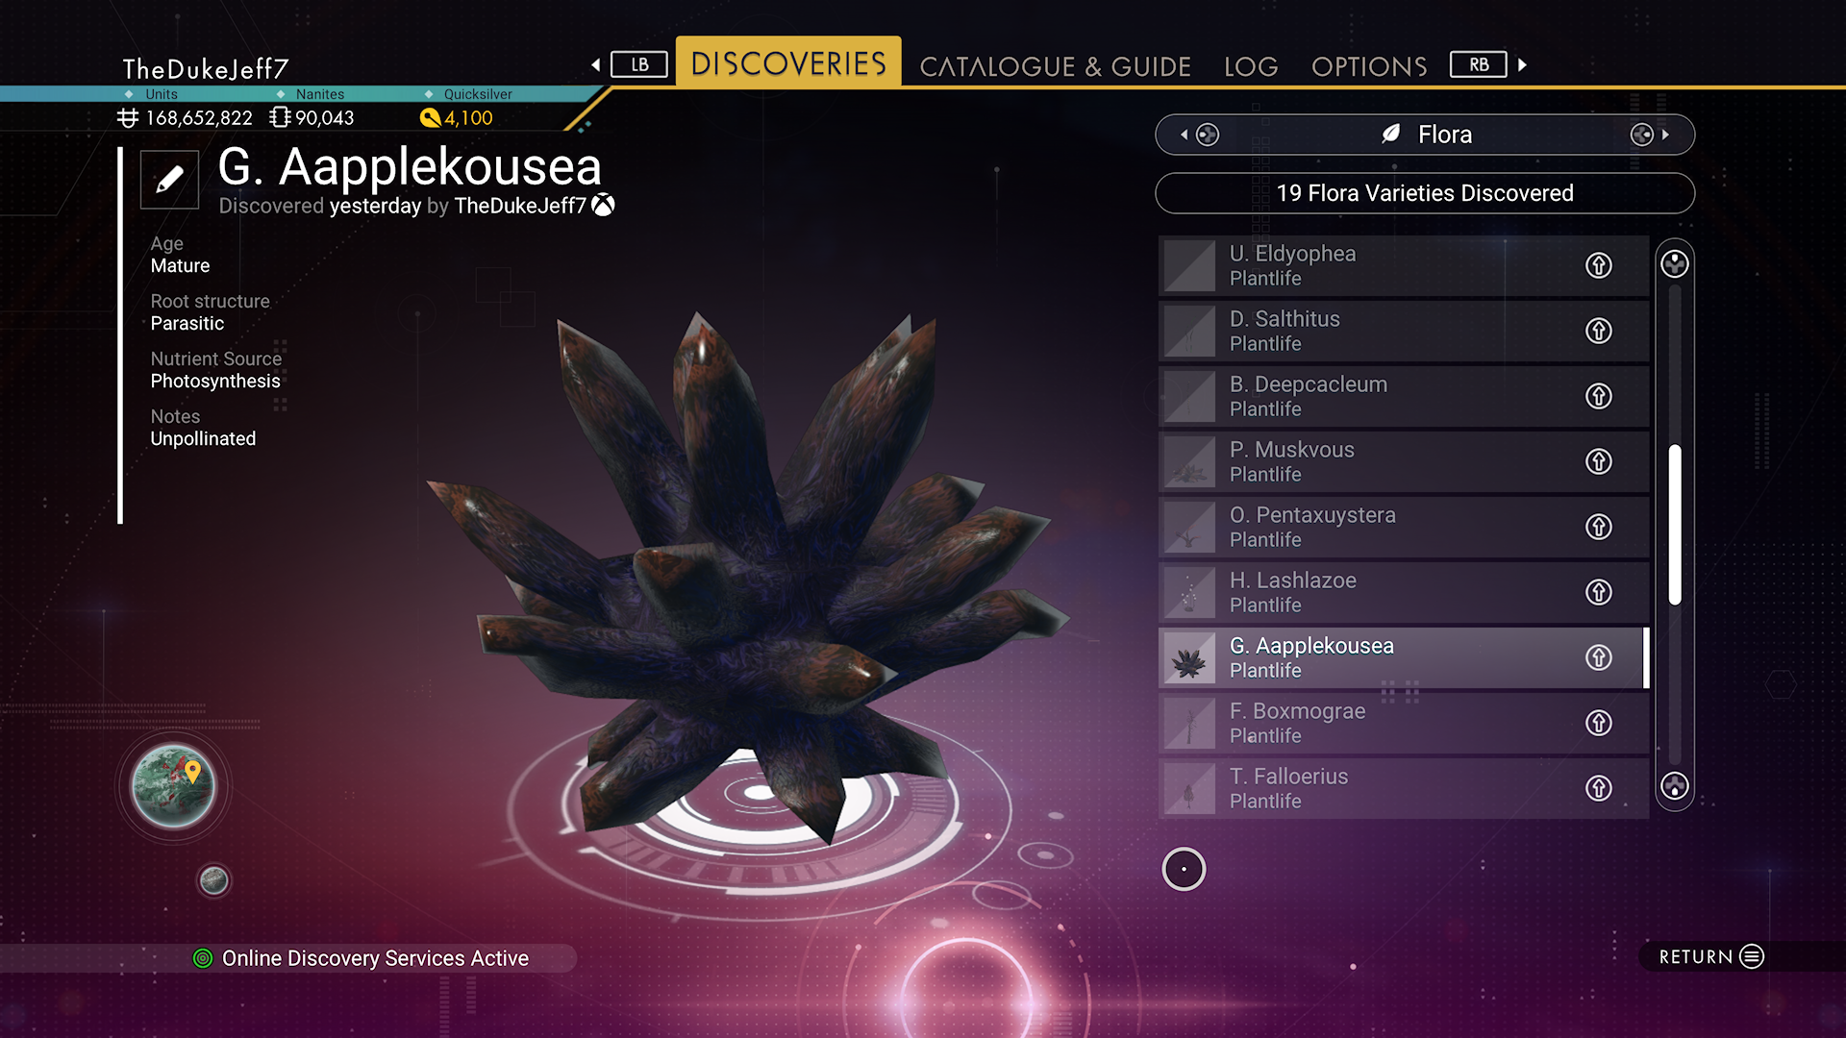Click the LB previous tab button

(638, 64)
